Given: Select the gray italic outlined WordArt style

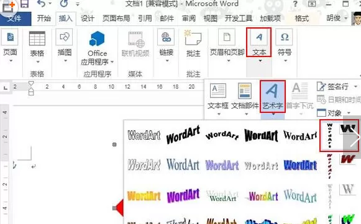Looking at the screenshot, I should (144, 164).
